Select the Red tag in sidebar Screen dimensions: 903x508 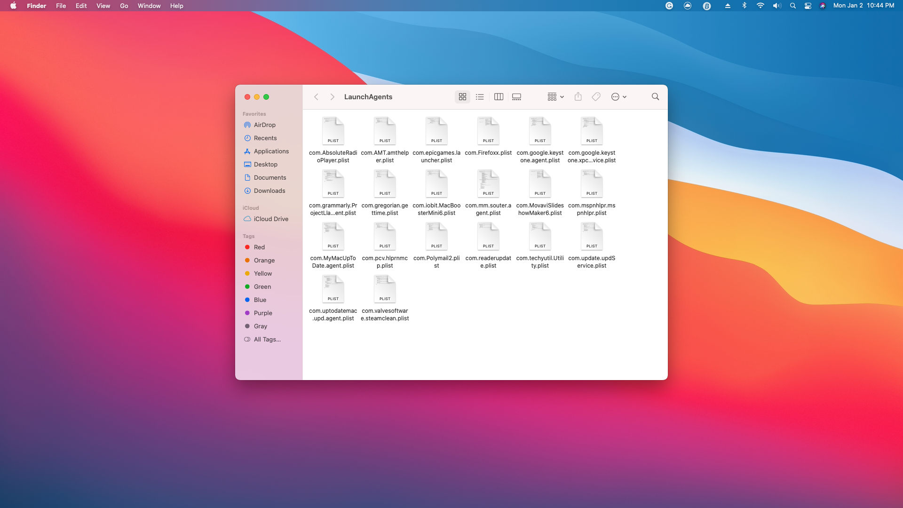pyautogui.click(x=259, y=247)
